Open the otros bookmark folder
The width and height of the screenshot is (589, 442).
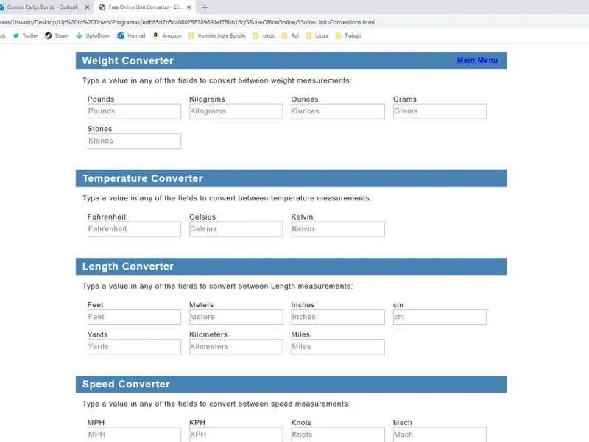pyautogui.click(x=264, y=35)
